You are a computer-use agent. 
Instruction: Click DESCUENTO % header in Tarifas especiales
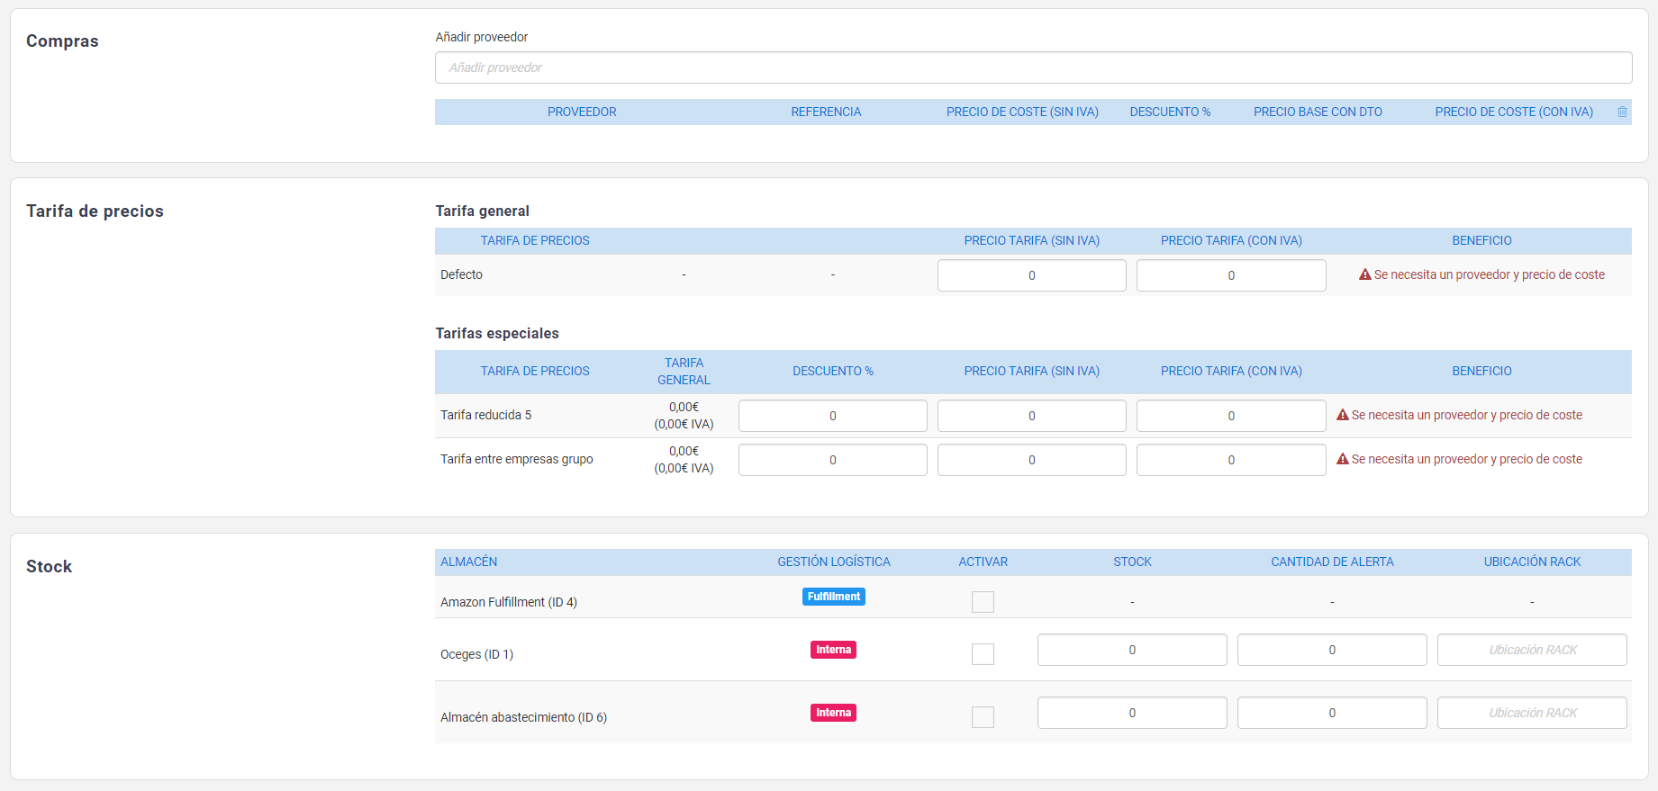pyautogui.click(x=832, y=371)
